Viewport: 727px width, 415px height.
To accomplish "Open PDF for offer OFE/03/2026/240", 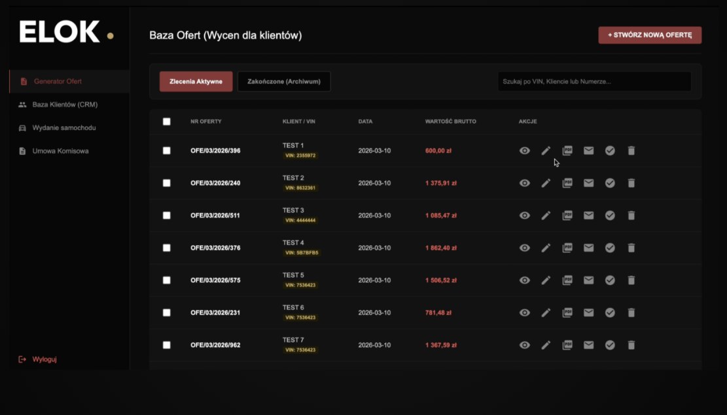I will pyautogui.click(x=567, y=183).
